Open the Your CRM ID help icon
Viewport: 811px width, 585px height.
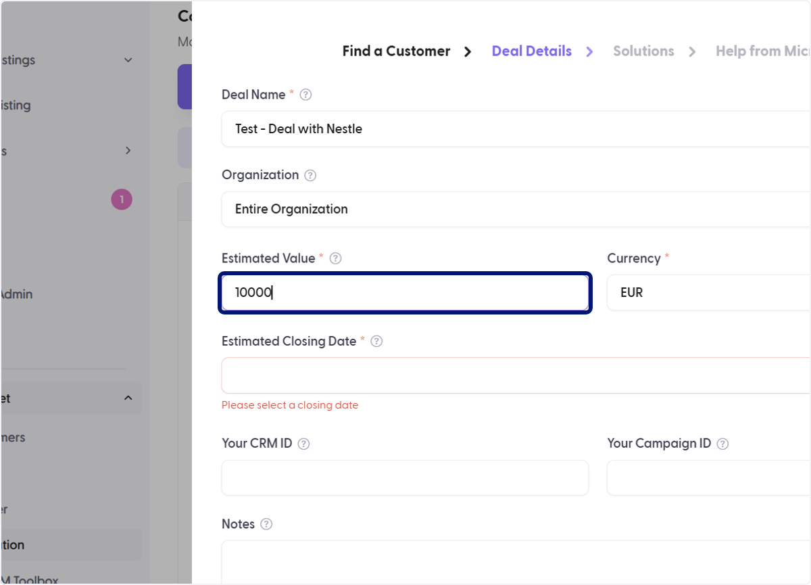[304, 444]
